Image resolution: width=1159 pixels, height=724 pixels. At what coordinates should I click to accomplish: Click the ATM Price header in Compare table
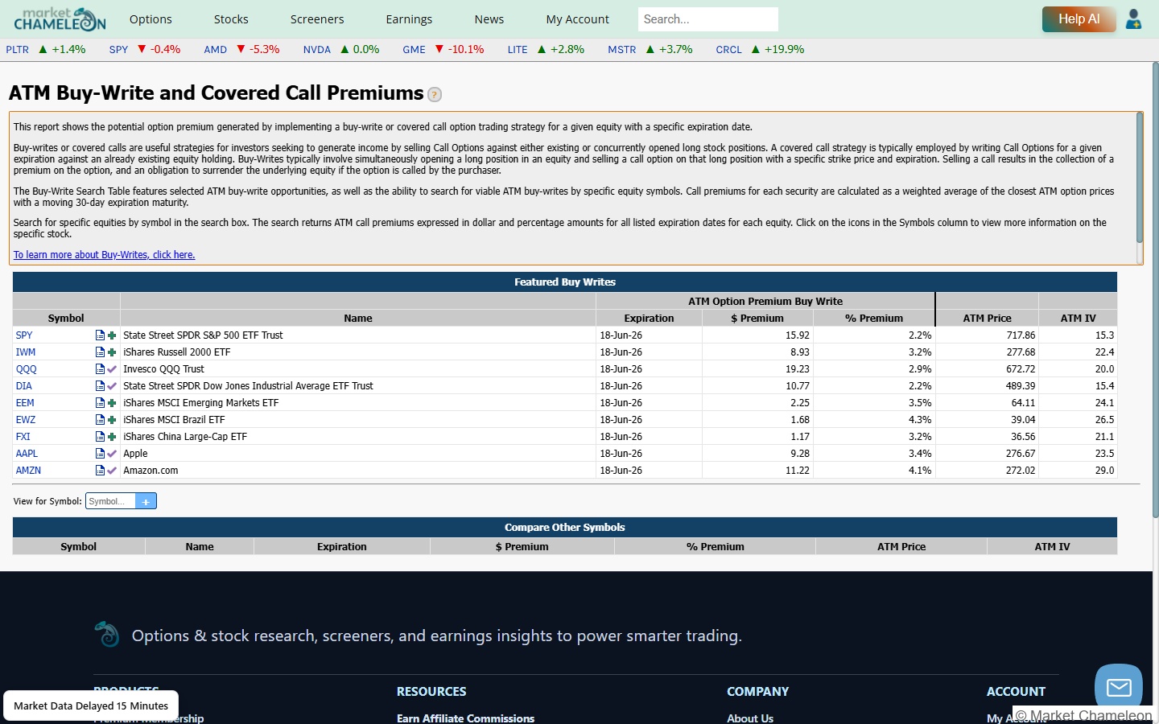pyautogui.click(x=901, y=547)
